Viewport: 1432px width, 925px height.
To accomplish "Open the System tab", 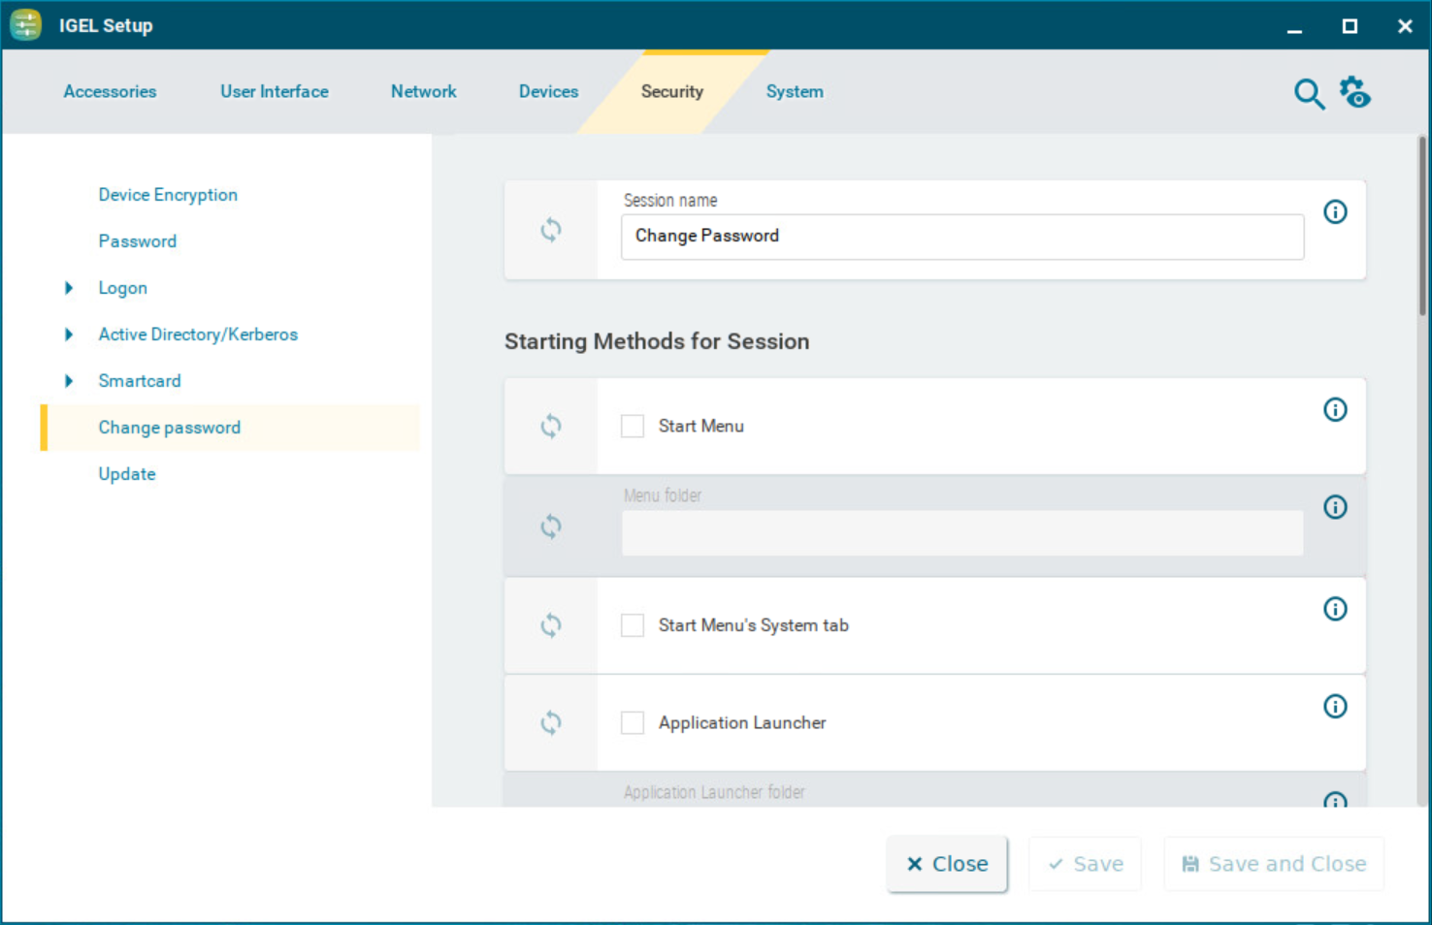I will (794, 92).
